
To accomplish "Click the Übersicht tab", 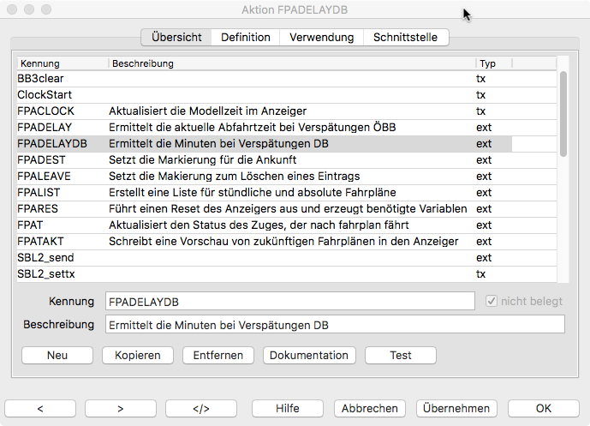I will click(x=176, y=38).
